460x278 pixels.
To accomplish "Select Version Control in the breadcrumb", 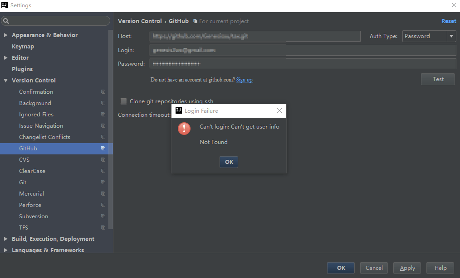I will click(140, 21).
